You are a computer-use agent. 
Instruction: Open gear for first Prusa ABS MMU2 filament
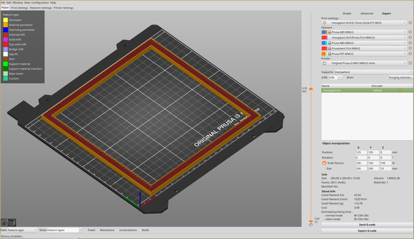[410, 32]
